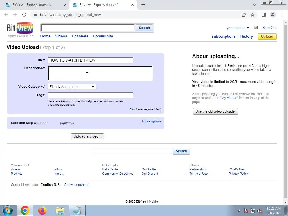The image size is (288, 216).
Task: Open the footer Playlists link
Action: [16, 174]
